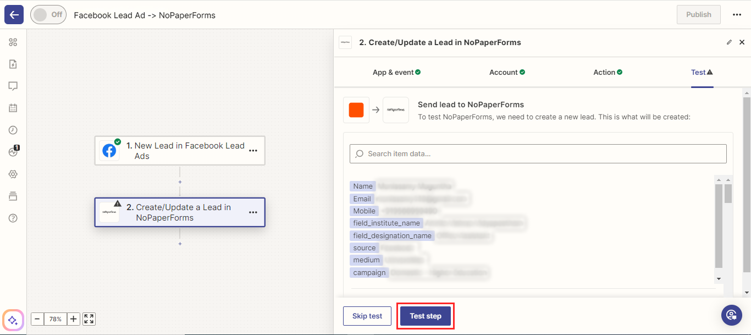Screen dimensions: 751x335
Task: Rename step with the pencil icon
Action: click(730, 42)
